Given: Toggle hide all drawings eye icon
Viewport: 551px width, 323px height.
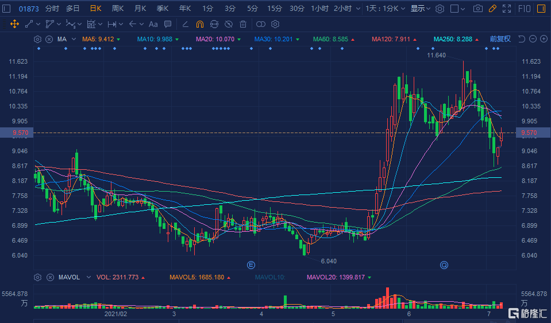Looking at the screenshot, I should (229, 24).
